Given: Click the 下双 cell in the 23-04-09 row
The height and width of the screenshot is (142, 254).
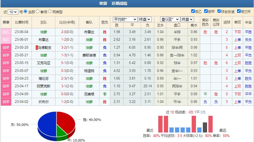Looking at the screenshot, I should coord(238,94).
